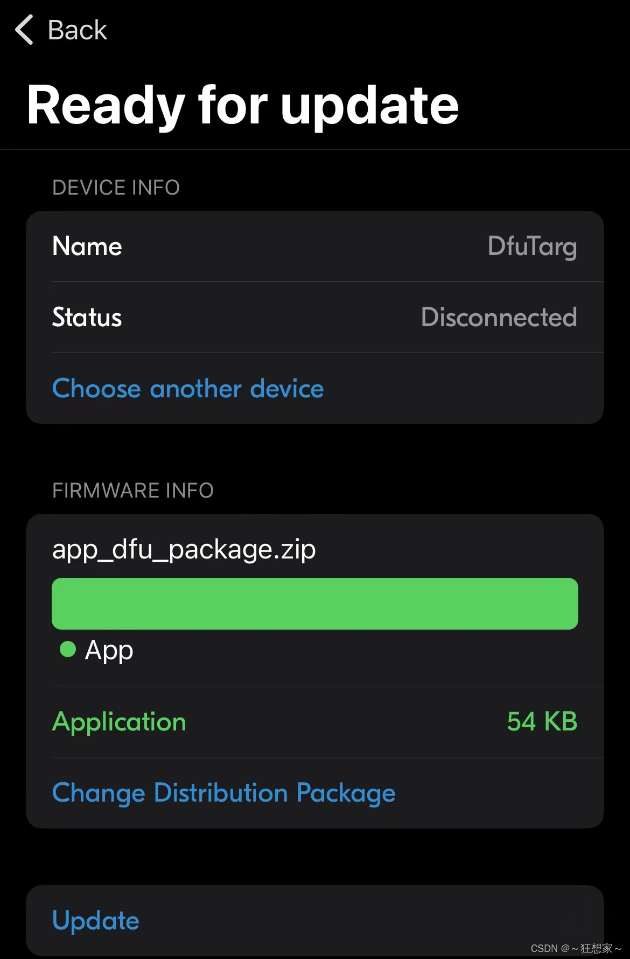Click the 54 KB size value

point(542,722)
